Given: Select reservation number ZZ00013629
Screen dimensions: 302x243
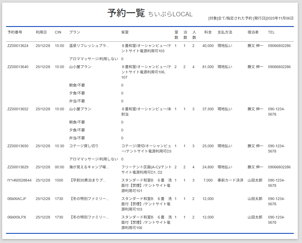Looking at the screenshot, I should pyautogui.click(x=18, y=167).
